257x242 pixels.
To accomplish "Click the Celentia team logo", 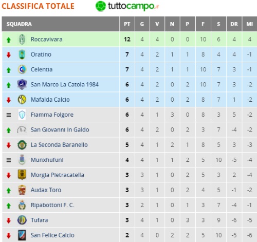I will point(22,69).
